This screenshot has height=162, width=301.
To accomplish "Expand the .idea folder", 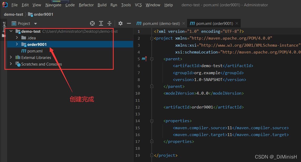I will [x=17, y=38].
